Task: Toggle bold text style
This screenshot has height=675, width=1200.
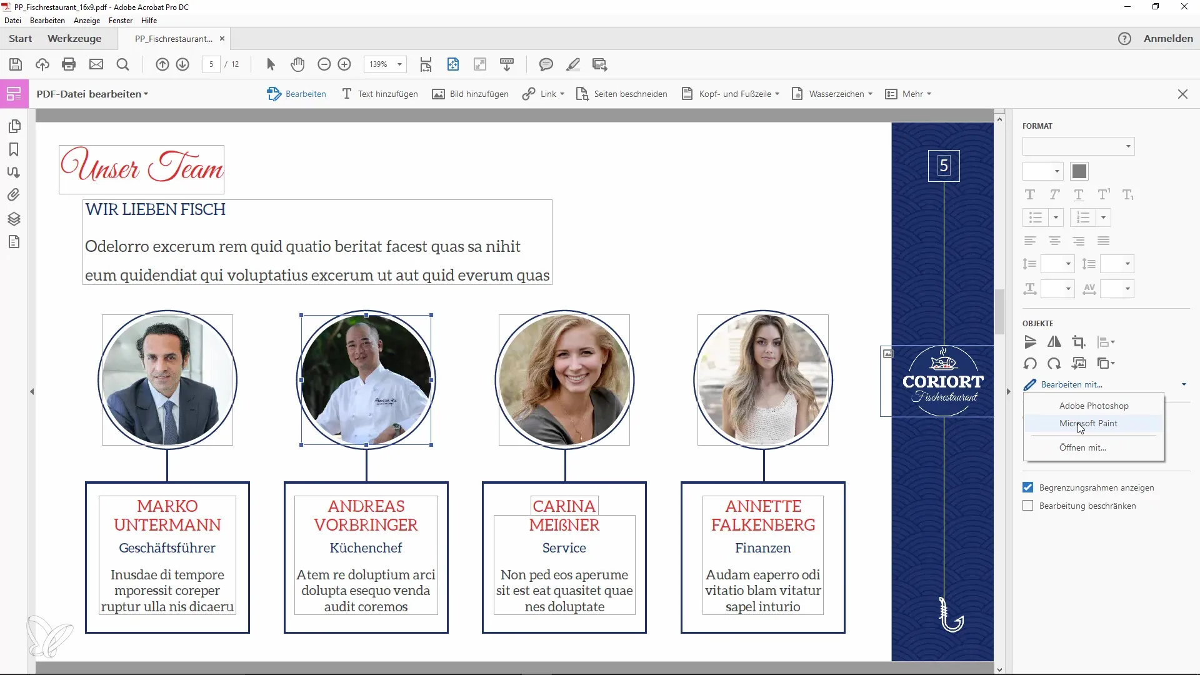Action: click(x=1030, y=195)
